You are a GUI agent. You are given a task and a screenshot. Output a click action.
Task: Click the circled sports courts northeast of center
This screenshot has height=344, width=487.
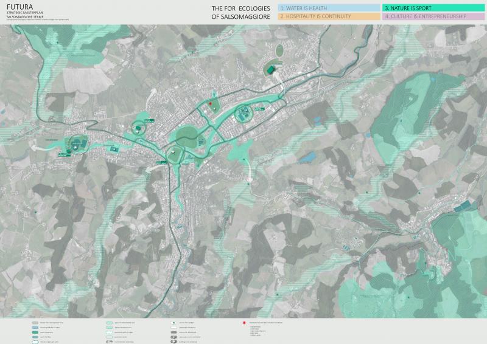click(245, 112)
